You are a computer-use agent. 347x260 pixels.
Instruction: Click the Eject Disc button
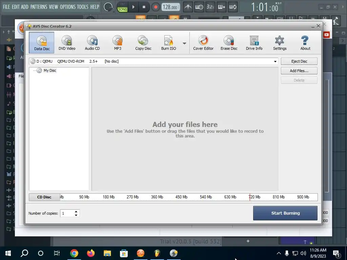[x=299, y=61]
